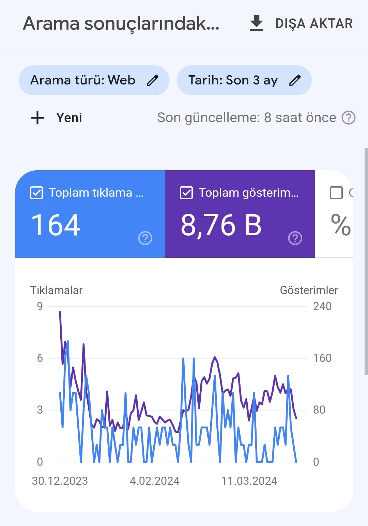Add a new filter with the plus icon
The width and height of the screenshot is (368, 526).
coord(37,118)
